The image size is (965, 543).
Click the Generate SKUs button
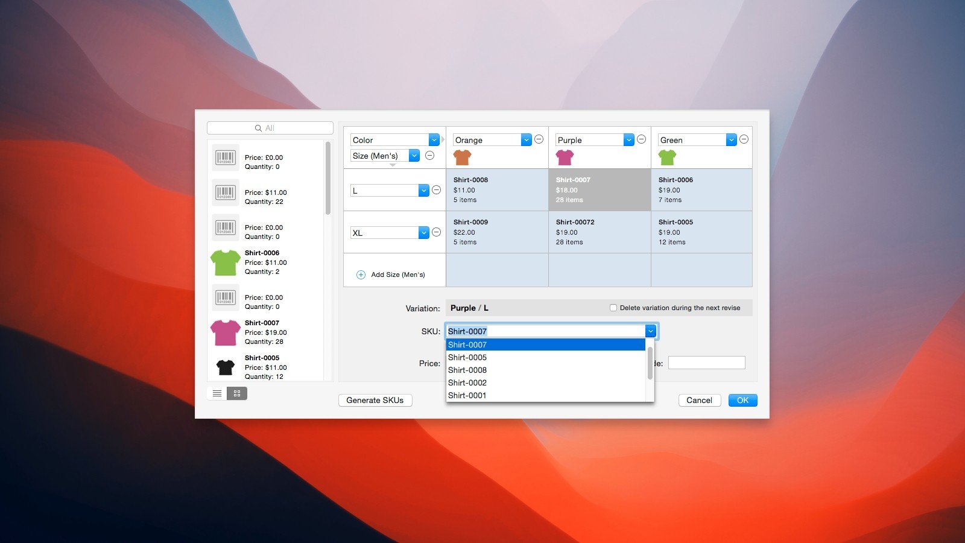375,400
